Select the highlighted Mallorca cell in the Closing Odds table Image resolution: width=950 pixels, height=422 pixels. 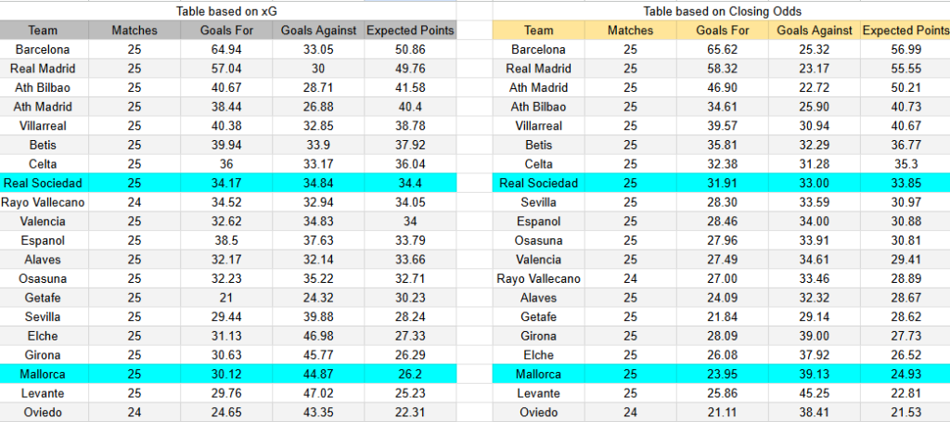(538, 374)
